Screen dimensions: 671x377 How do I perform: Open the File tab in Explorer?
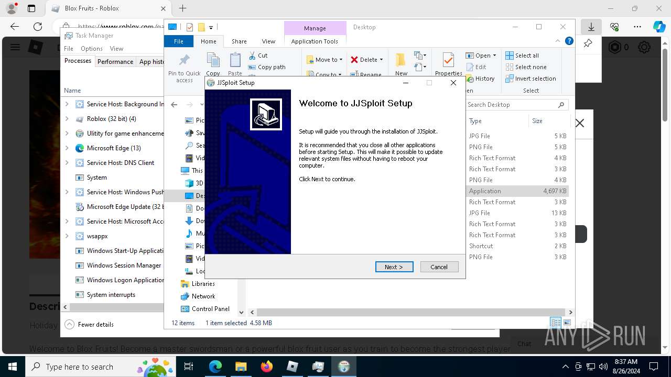click(179, 41)
